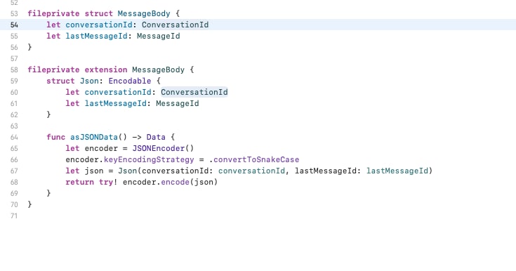The width and height of the screenshot is (516, 271).
Task: Click keyEncodingStrategy on line 66
Action: pos(149,159)
